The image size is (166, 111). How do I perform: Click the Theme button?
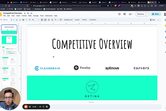pyautogui.click(x=84, y=20)
